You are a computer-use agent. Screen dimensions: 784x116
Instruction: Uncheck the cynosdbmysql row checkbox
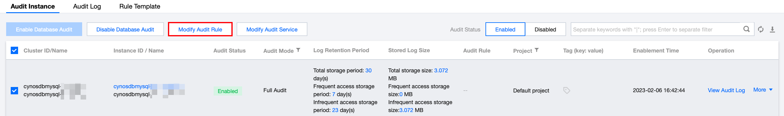[14, 91]
